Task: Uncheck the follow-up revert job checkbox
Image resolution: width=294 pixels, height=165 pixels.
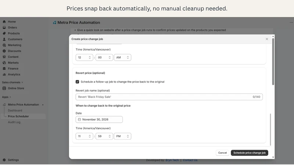Action: pos(77,82)
